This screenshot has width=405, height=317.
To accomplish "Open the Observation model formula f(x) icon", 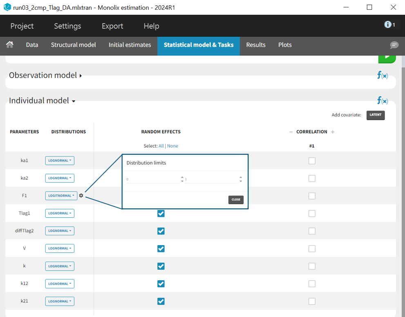I will tap(382, 76).
